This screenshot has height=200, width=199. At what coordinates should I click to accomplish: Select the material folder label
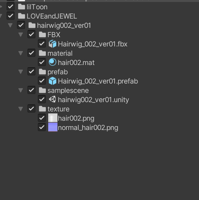coord(60,53)
